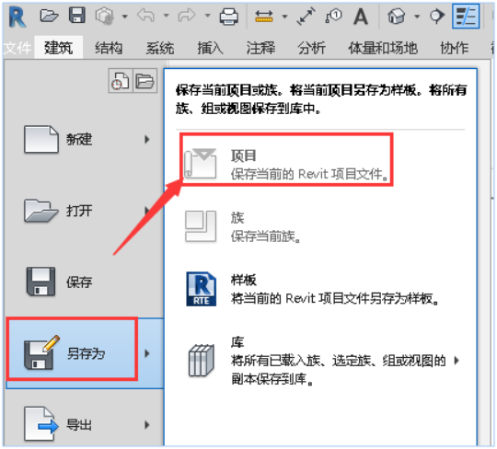Select the Aligned Dimension tool icon
The image size is (497, 449).
(x=306, y=17)
